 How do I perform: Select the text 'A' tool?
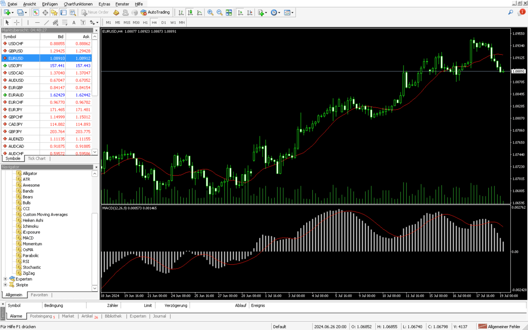(74, 22)
